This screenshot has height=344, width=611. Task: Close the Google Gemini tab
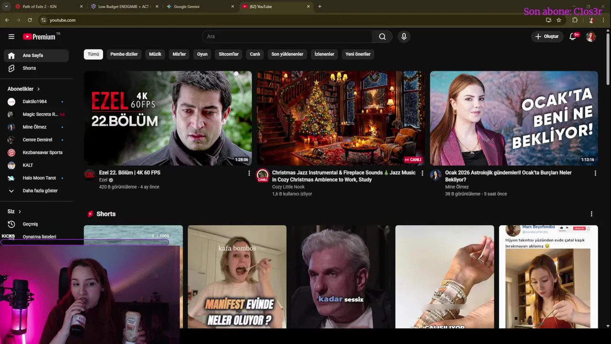[232, 7]
